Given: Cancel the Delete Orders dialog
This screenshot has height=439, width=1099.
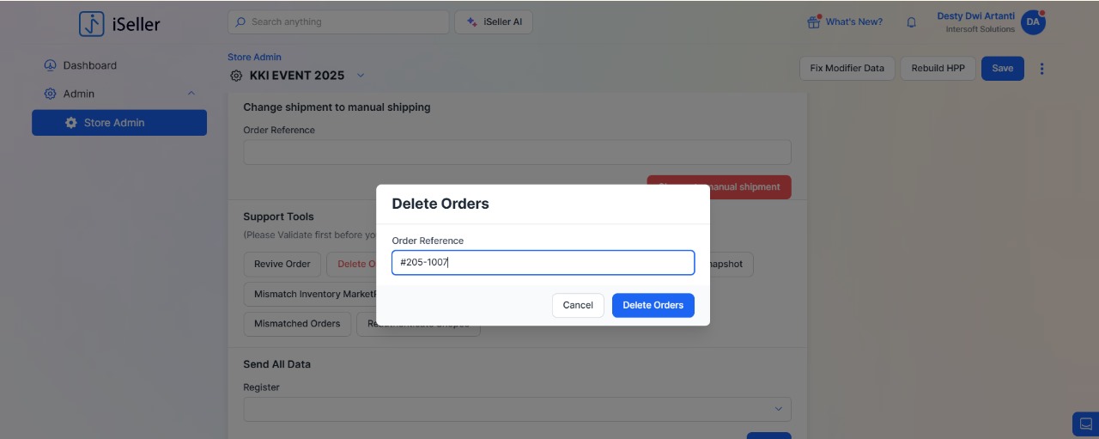Looking at the screenshot, I should click(578, 305).
